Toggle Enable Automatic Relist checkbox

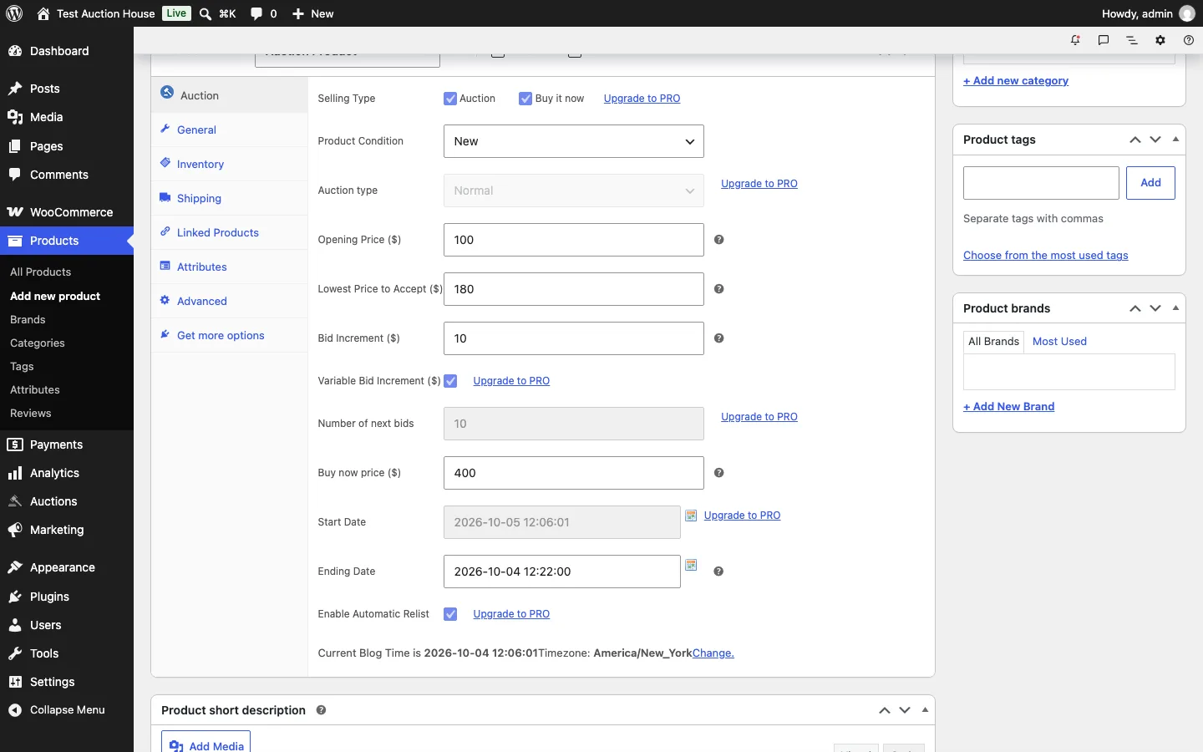click(x=450, y=614)
